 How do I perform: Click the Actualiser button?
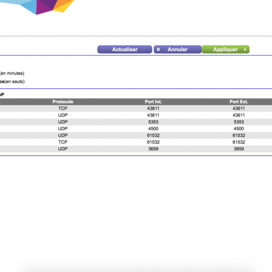[125, 50]
